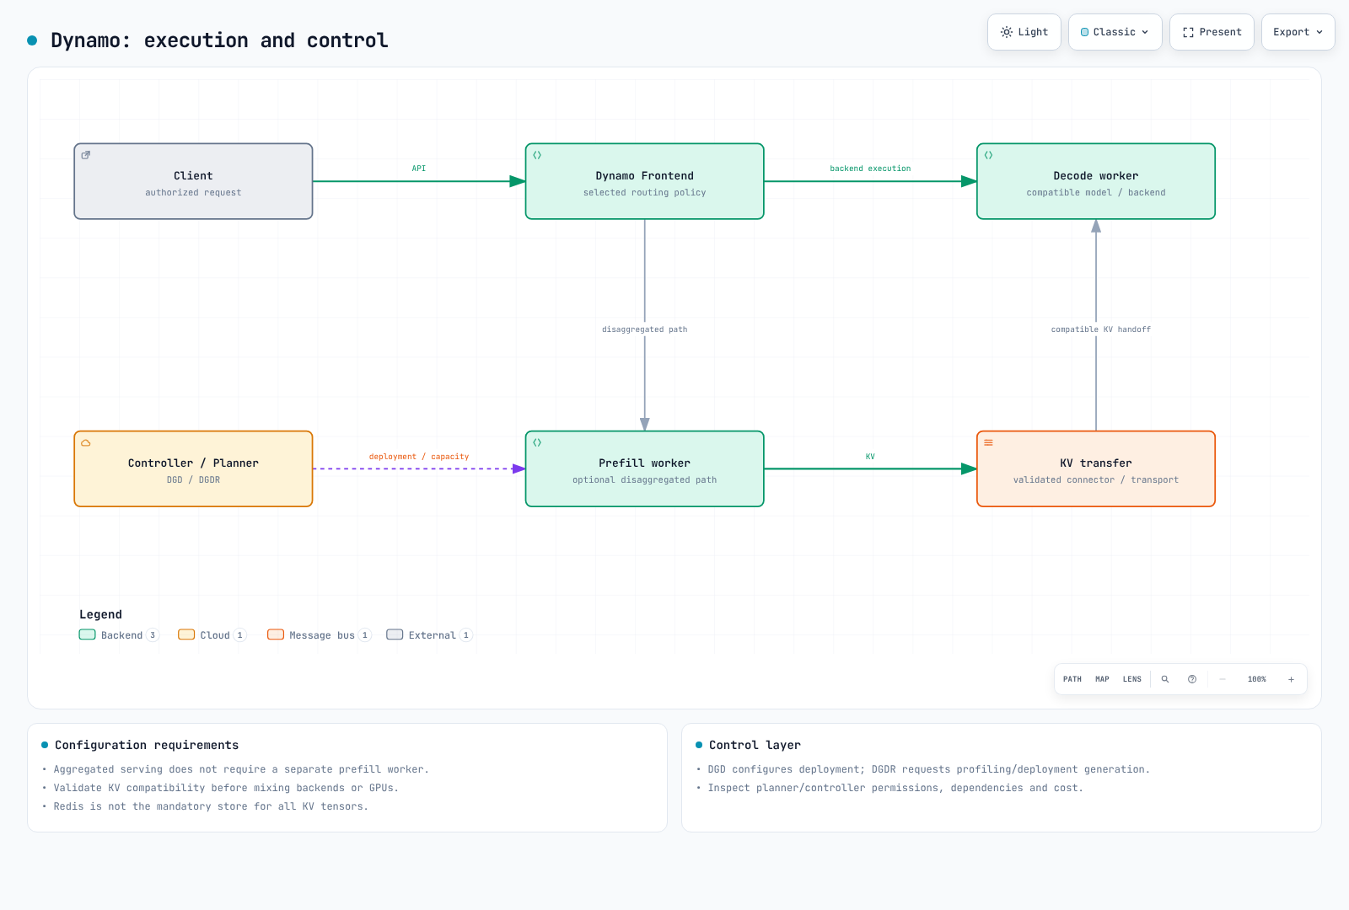
Task: Toggle the Cloud legend filter
Action: tap(212, 635)
